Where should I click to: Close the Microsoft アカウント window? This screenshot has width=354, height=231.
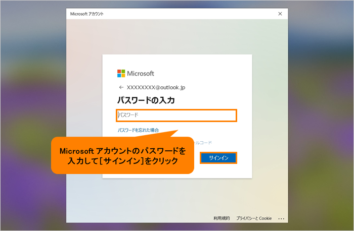(x=280, y=14)
